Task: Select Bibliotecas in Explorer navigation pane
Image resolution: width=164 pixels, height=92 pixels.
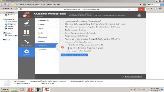Action: point(10,19)
